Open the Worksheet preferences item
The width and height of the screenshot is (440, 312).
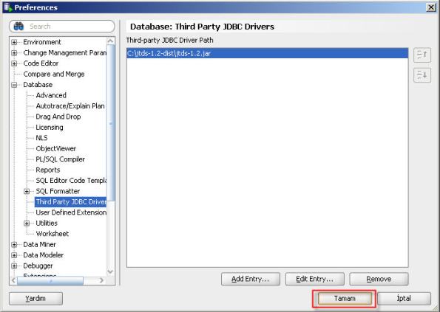coord(53,234)
